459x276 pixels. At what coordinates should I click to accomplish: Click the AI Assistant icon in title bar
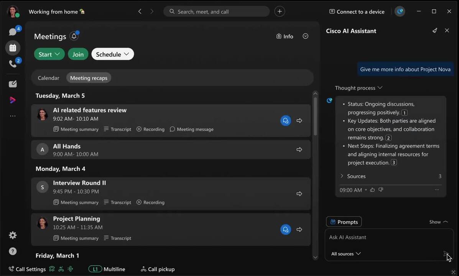(400, 11)
